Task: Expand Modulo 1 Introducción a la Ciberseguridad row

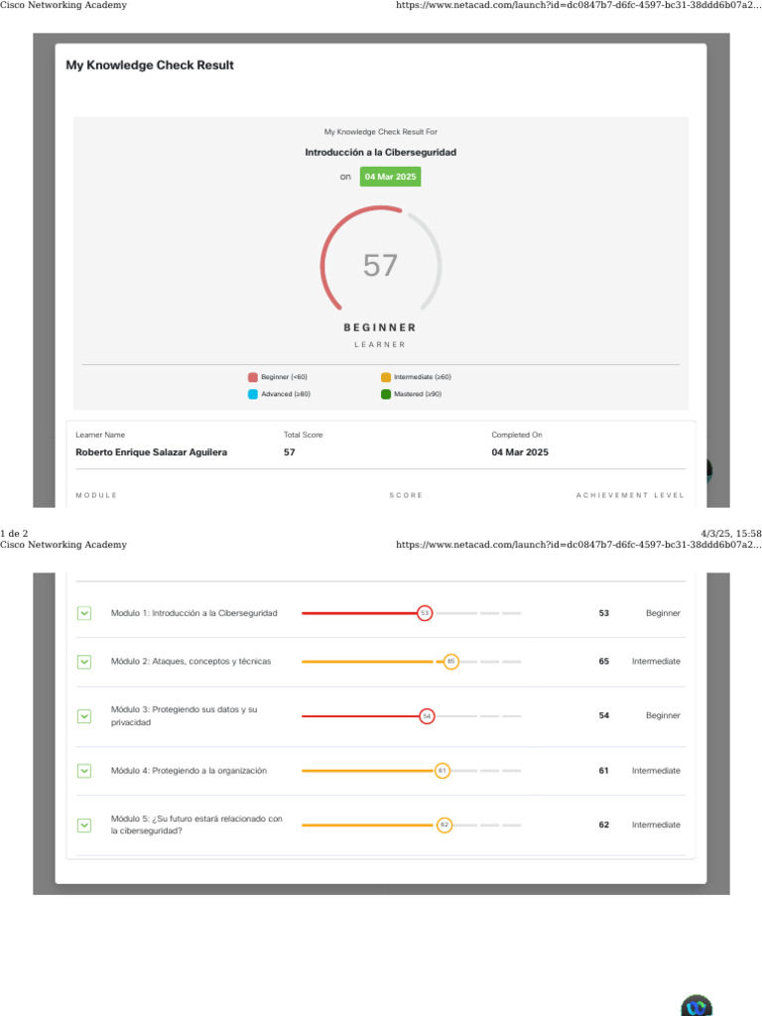Action: click(x=84, y=613)
